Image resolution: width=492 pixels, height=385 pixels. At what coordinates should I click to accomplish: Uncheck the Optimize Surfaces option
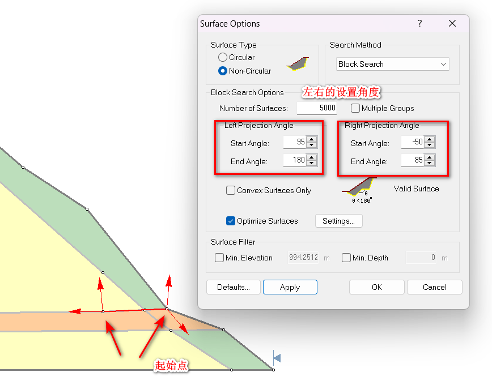click(231, 221)
